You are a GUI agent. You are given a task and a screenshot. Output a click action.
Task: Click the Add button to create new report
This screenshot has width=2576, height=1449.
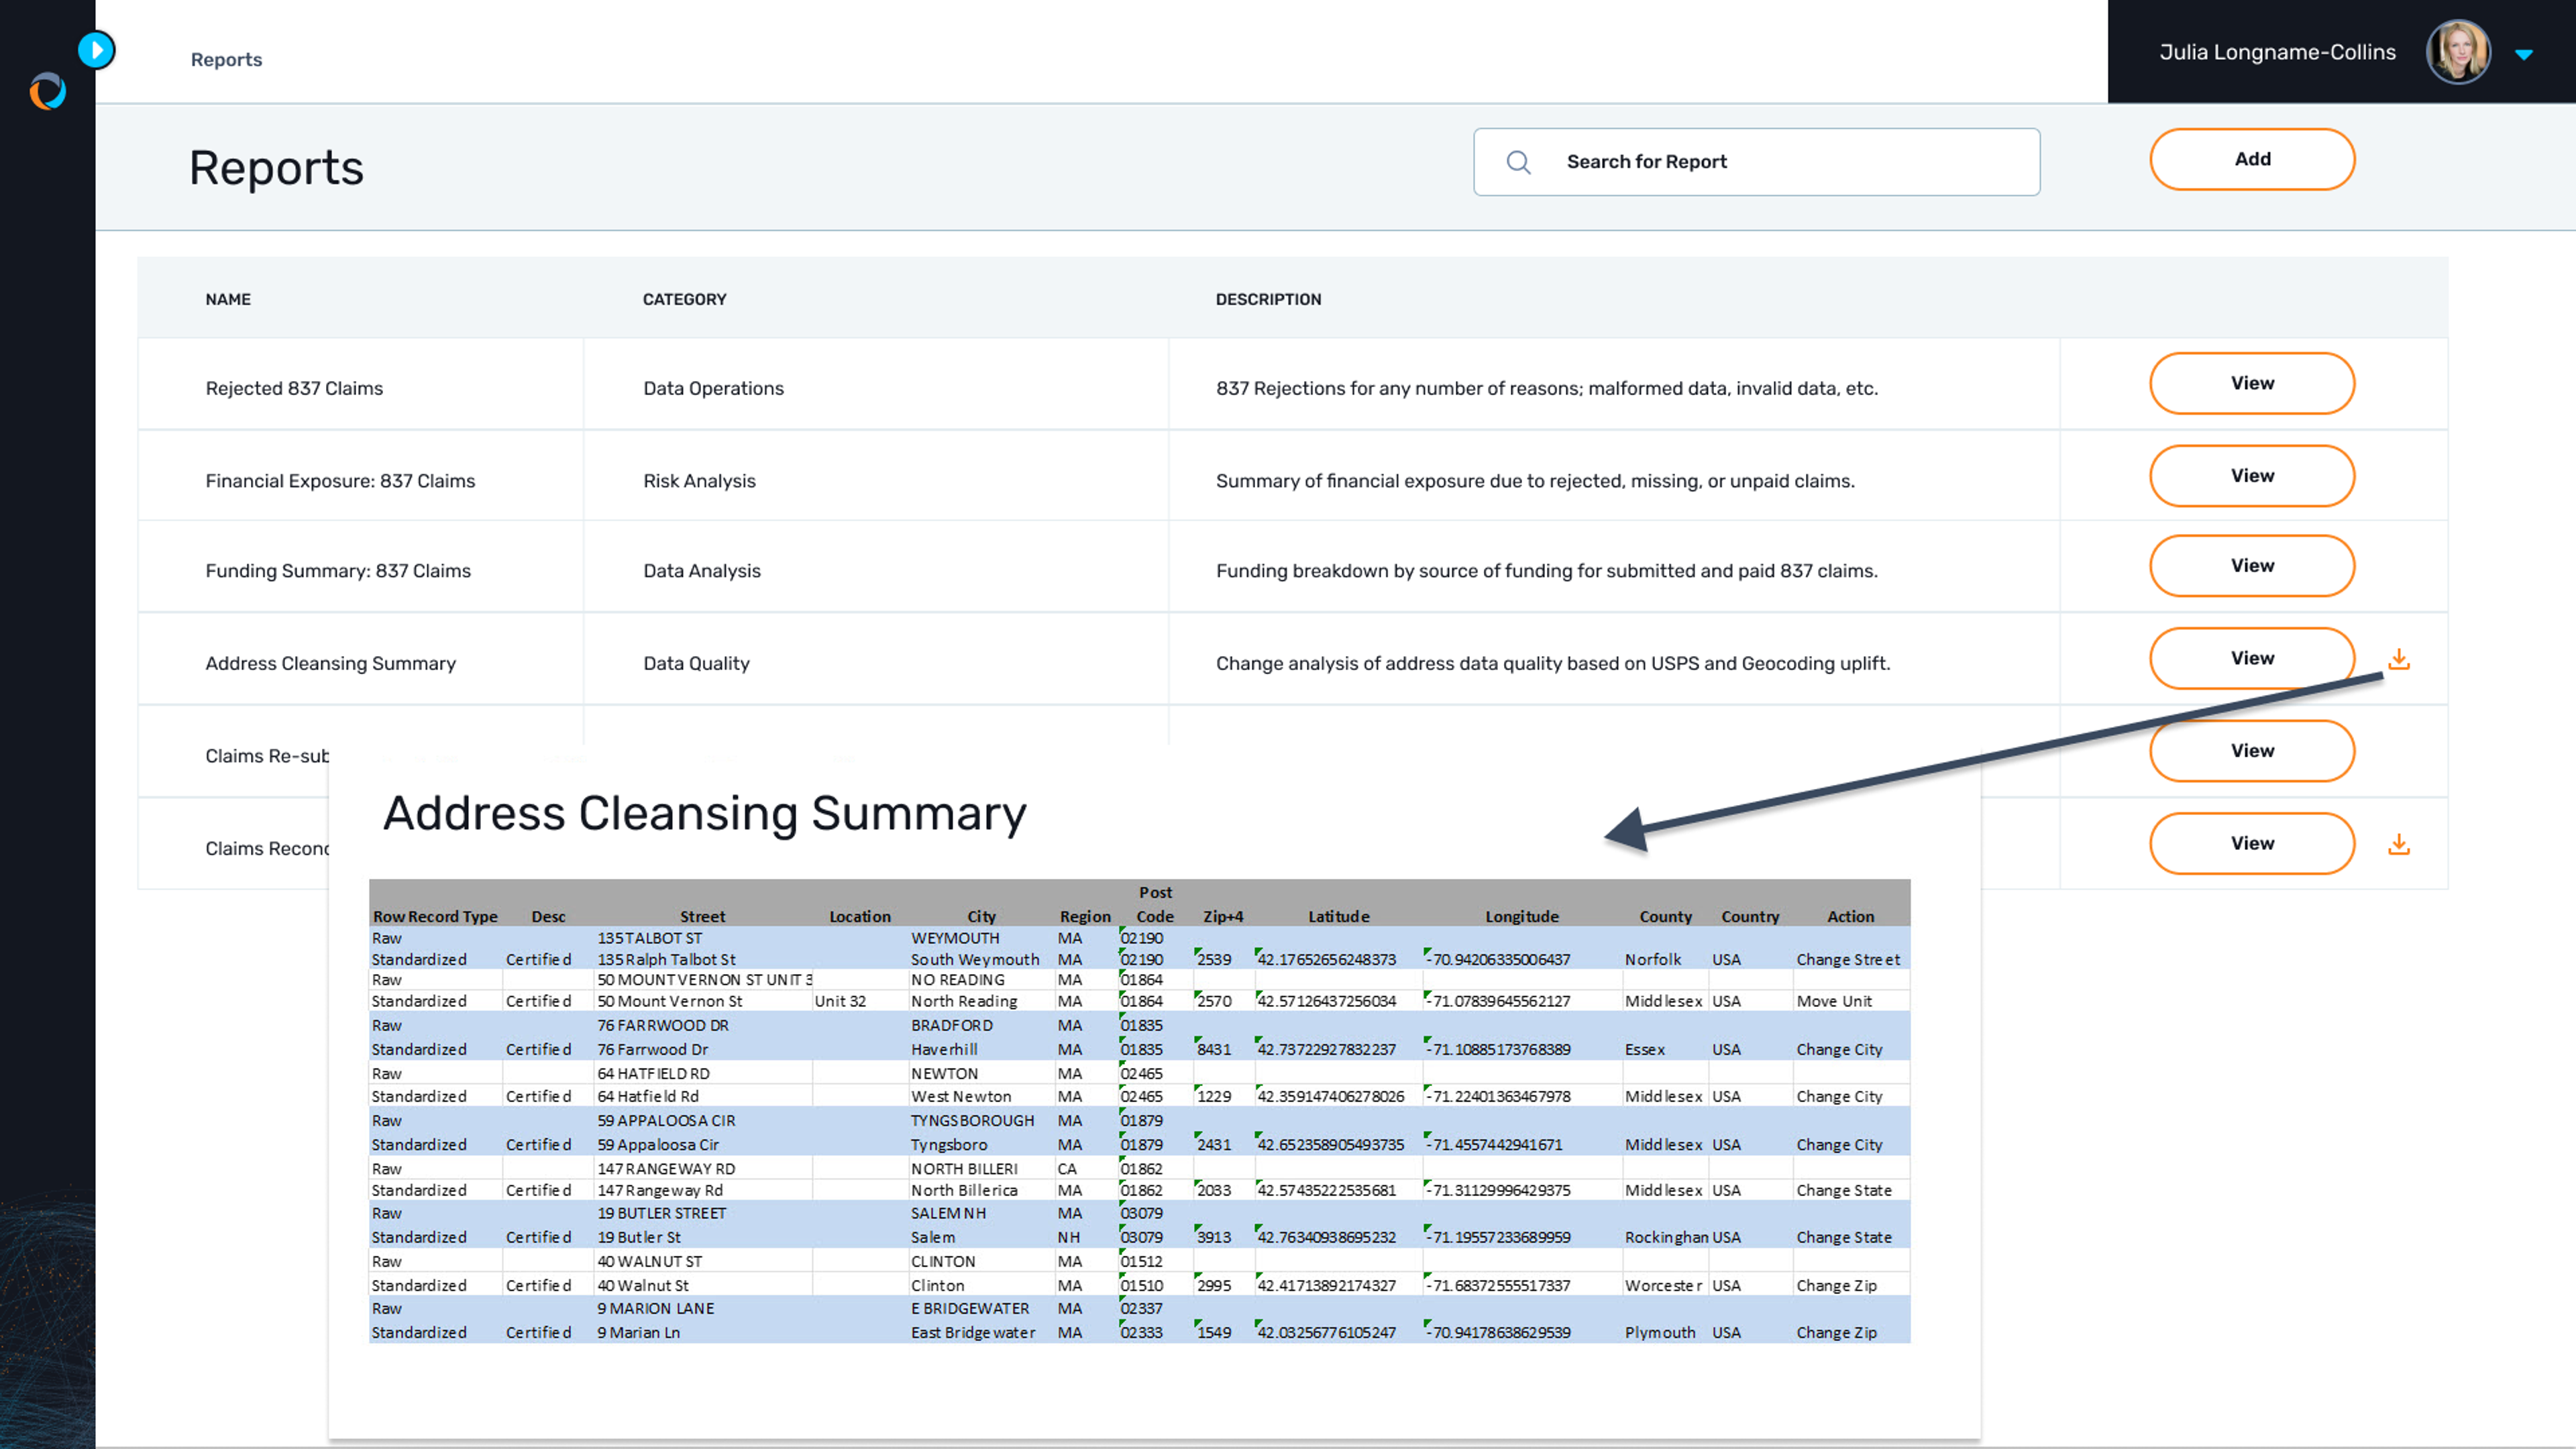2252,159
